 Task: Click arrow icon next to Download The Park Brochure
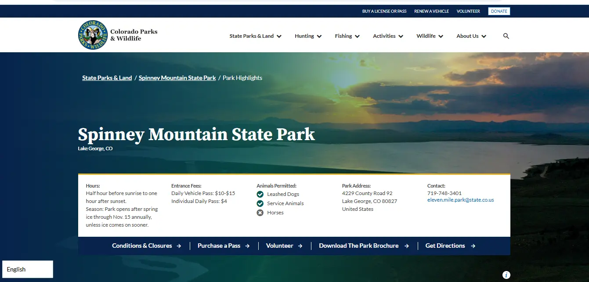coord(406,246)
